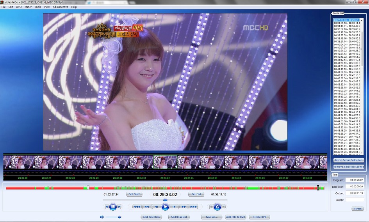Set selection end with Sel. End
The image size is (369, 222).
point(196,194)
